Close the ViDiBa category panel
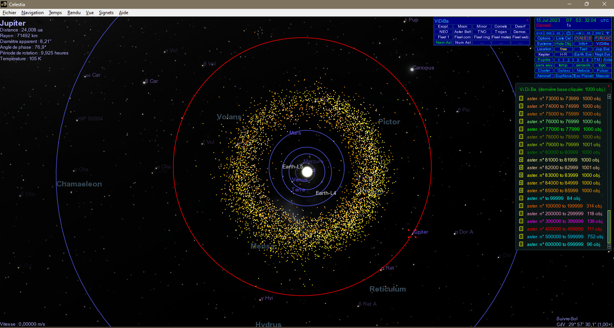Screen dimensions: 614x328 coord(527,20)
